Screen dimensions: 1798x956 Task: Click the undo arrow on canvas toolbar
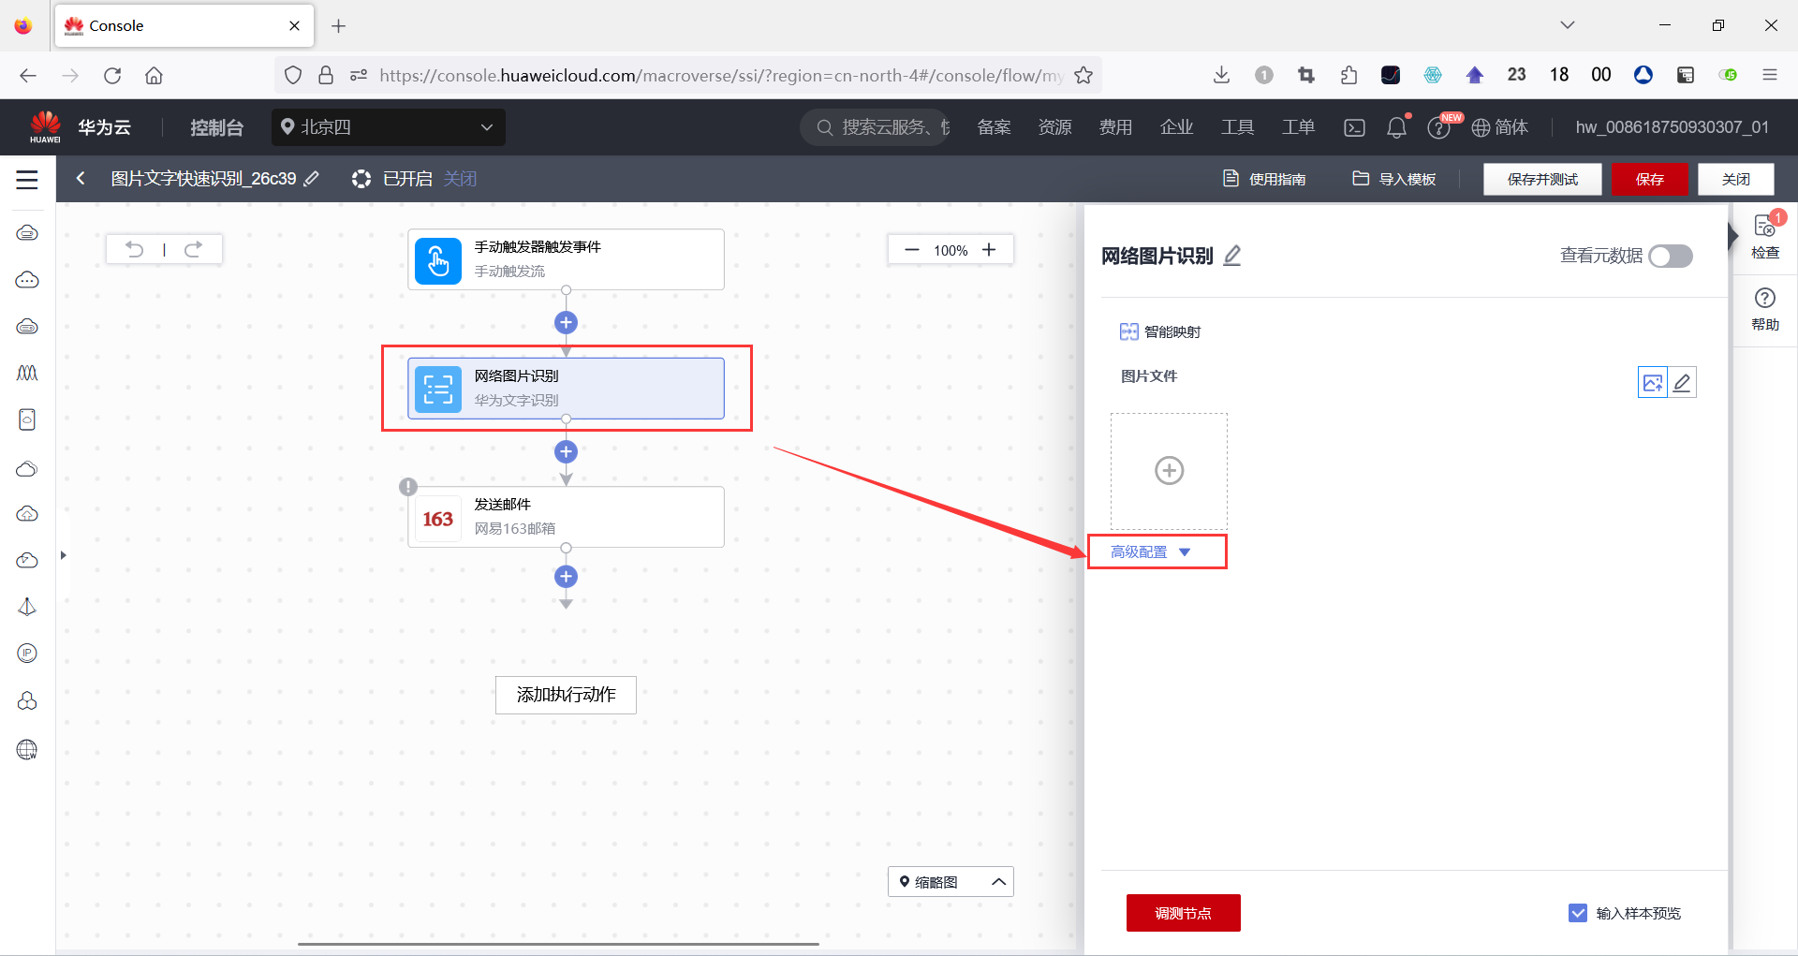point(135,249)
